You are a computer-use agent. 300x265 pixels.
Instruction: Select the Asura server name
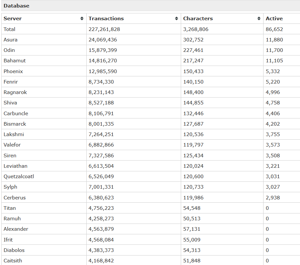tap(10, 40)
